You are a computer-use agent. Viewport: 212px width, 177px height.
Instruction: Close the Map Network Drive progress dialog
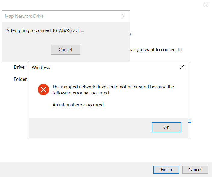click(x=123, y=16)
